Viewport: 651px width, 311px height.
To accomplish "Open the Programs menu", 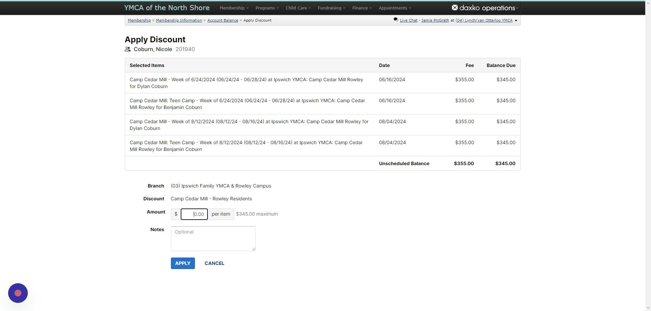I will (267, 8).
